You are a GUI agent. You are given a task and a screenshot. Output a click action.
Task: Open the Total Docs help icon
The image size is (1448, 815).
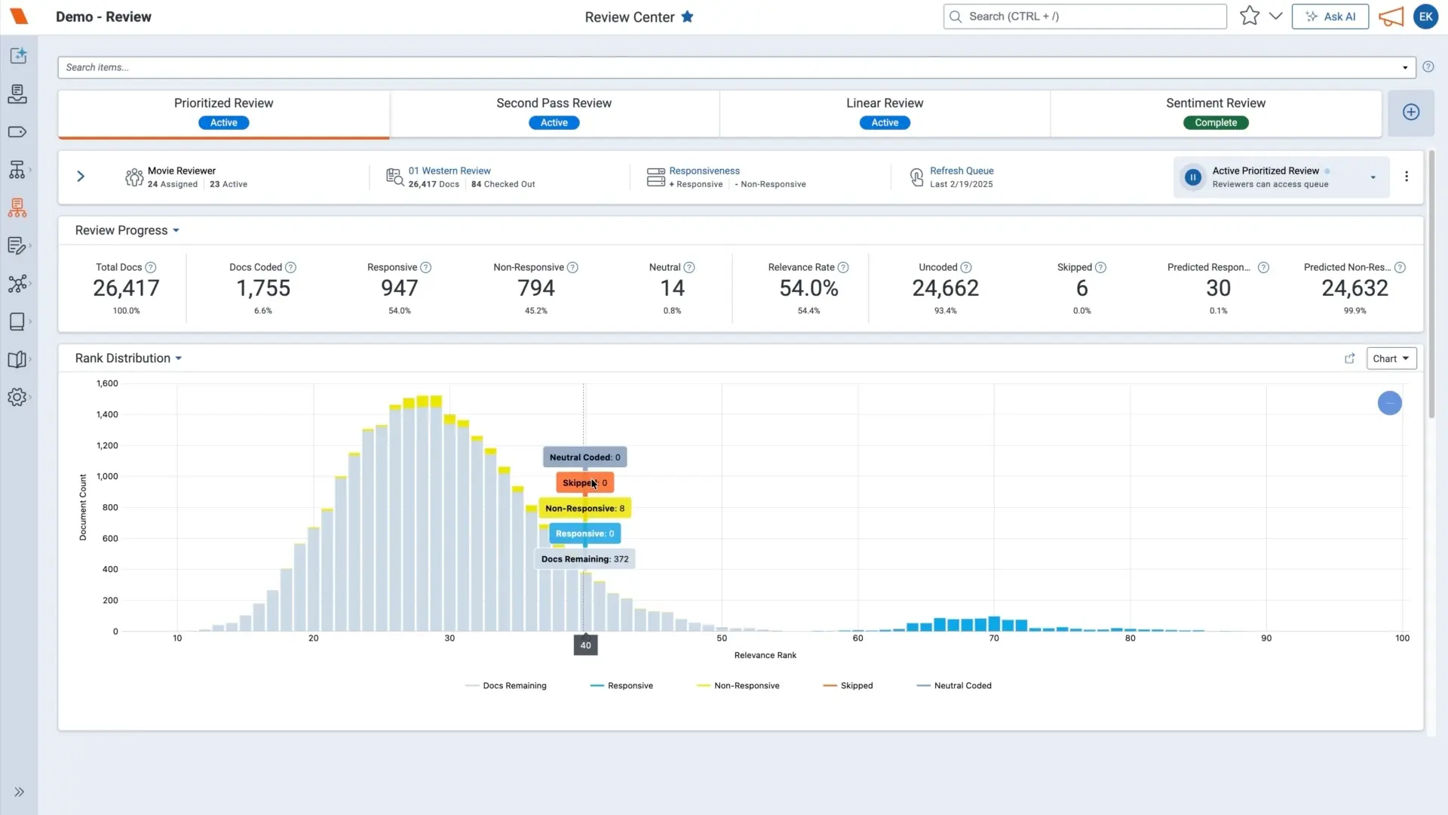[151, 267]
